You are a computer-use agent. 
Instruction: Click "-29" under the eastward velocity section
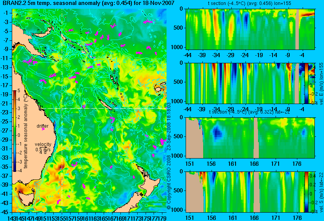coord(231,109)
